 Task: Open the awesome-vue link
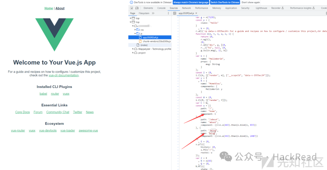point(88,130)
